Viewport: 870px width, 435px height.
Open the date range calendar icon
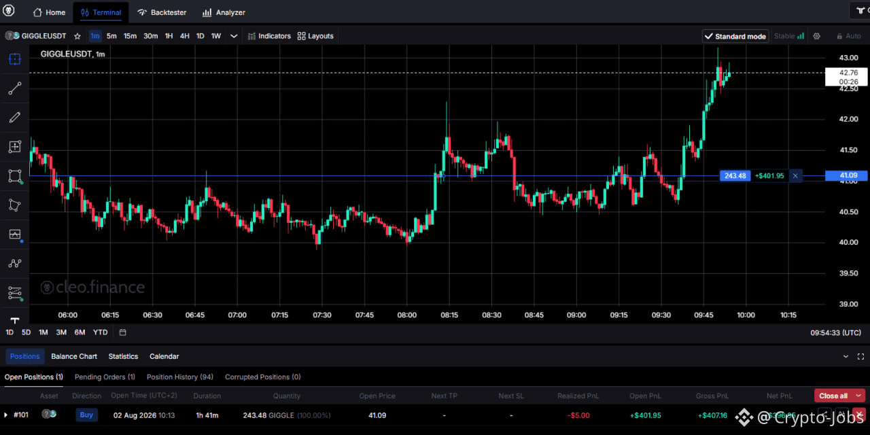122,332
